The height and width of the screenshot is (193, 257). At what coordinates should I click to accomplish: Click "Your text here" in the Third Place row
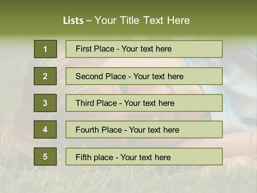149,103
